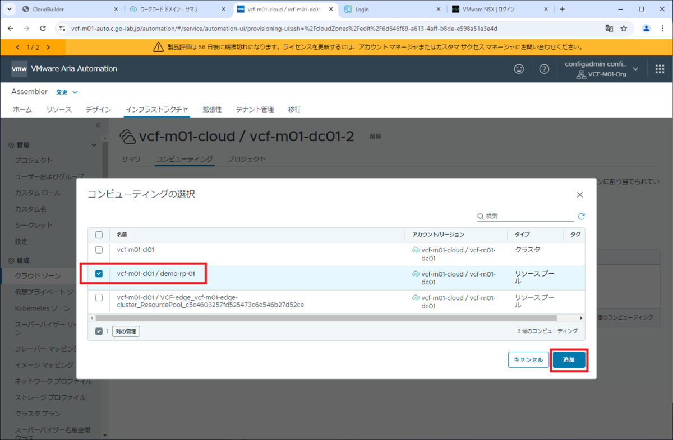
Task: Check the VCF-edge ResourcePool row checkbox
Action: tap(99, 297)
